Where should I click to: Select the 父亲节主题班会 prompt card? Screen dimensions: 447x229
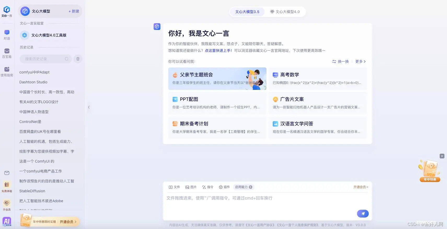coord(217,79)
